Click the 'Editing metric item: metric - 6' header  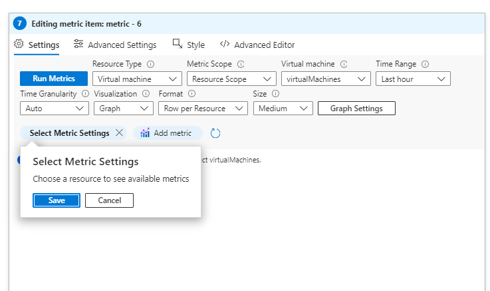click(86, 24)
